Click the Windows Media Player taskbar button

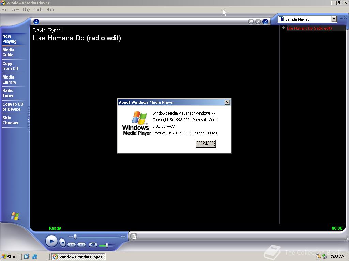[x=78, y=257]
